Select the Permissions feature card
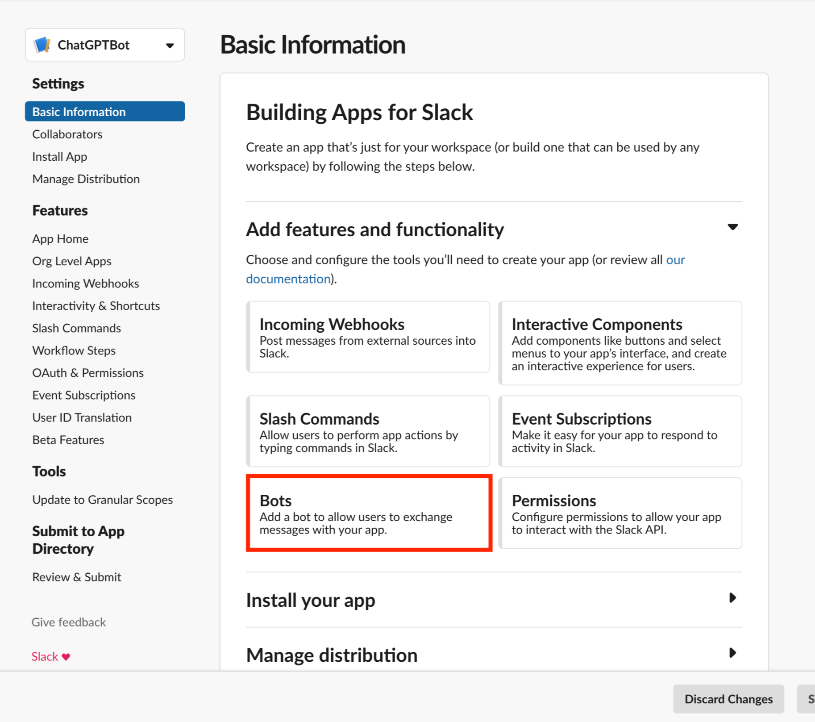 (x=620, y=513)
